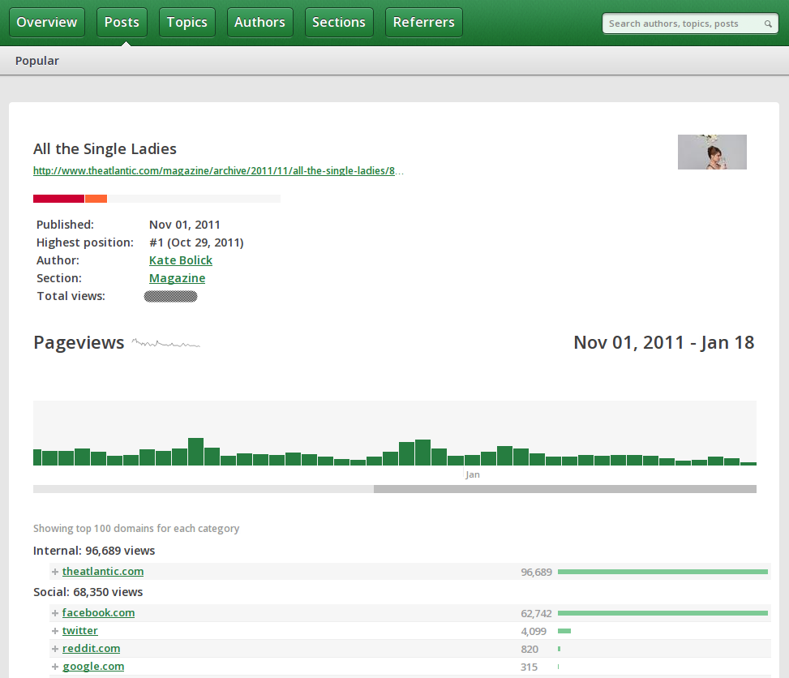Open the Sections tab
Viewport: 789px width, 678px height.
[x=339, y=23]
